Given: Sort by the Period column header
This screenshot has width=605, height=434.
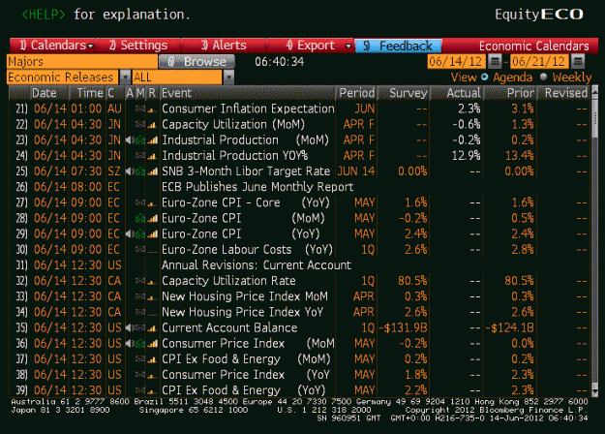Looking at the screenshot, I should click(356, 93).
